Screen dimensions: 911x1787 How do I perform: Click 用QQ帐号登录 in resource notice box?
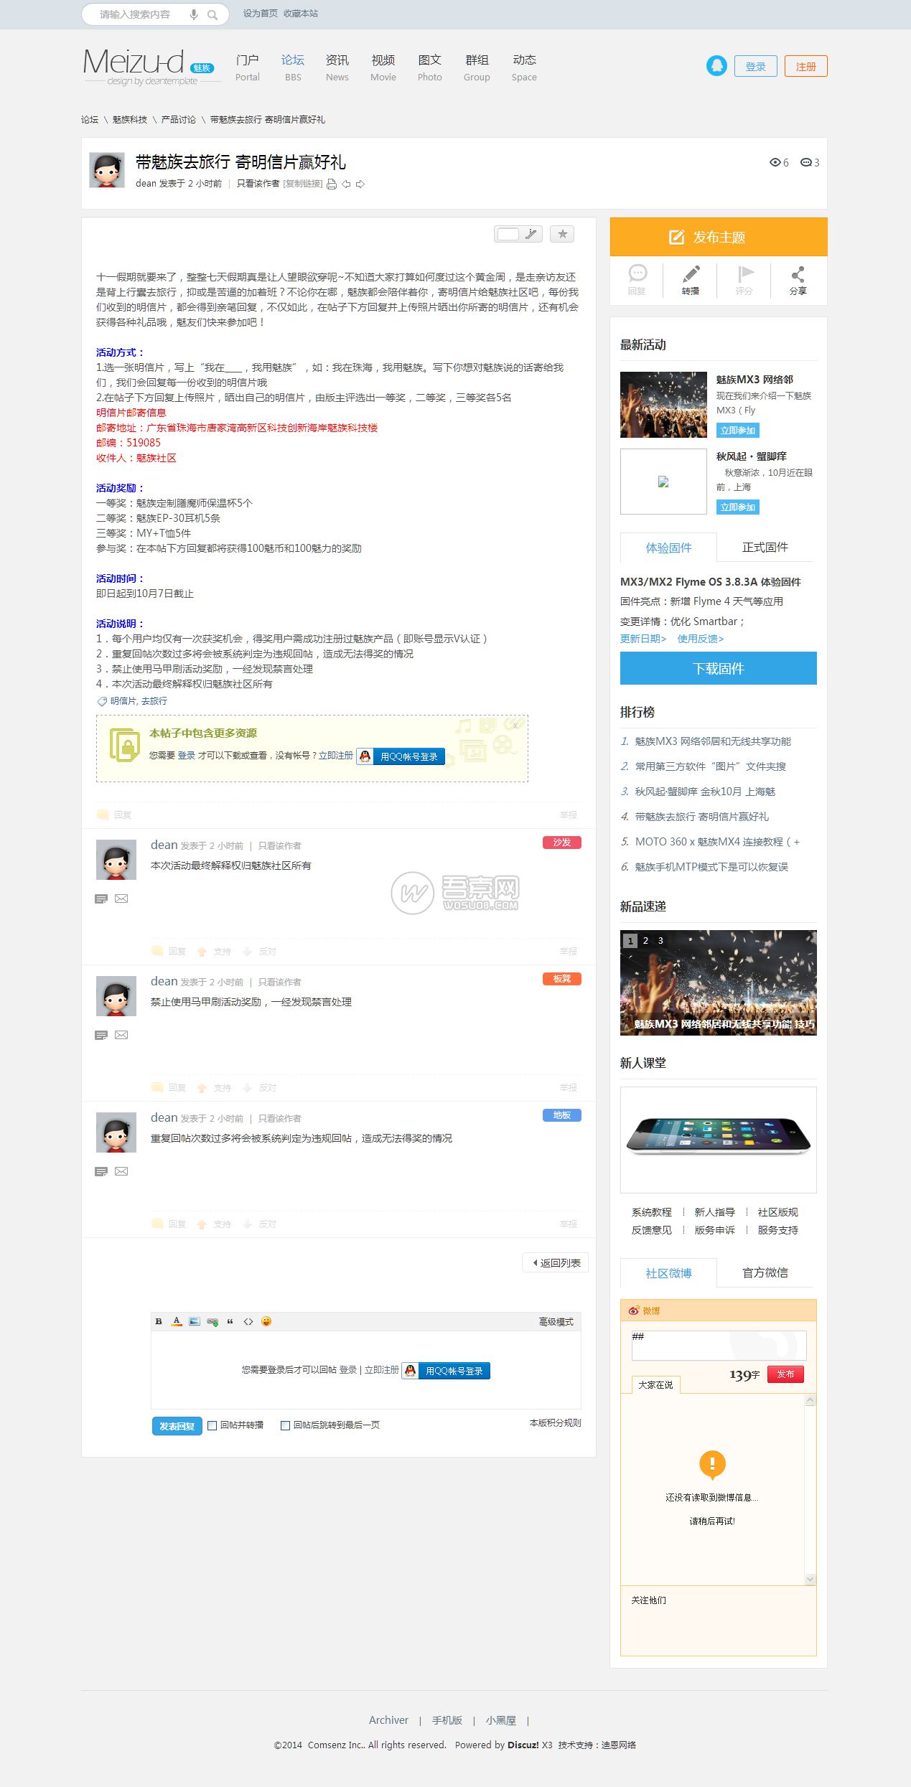401,756
